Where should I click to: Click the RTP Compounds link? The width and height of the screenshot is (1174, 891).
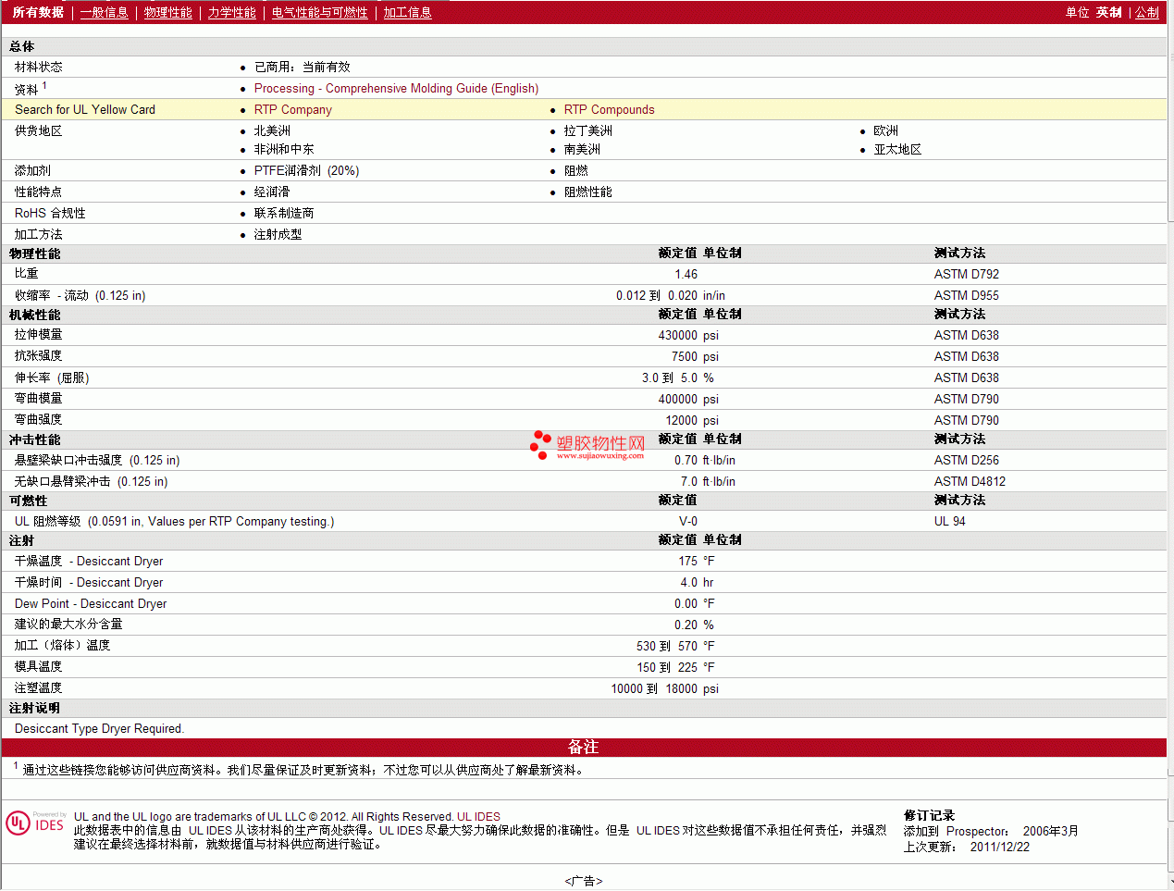pyautogui.click(x=609, y=109)
